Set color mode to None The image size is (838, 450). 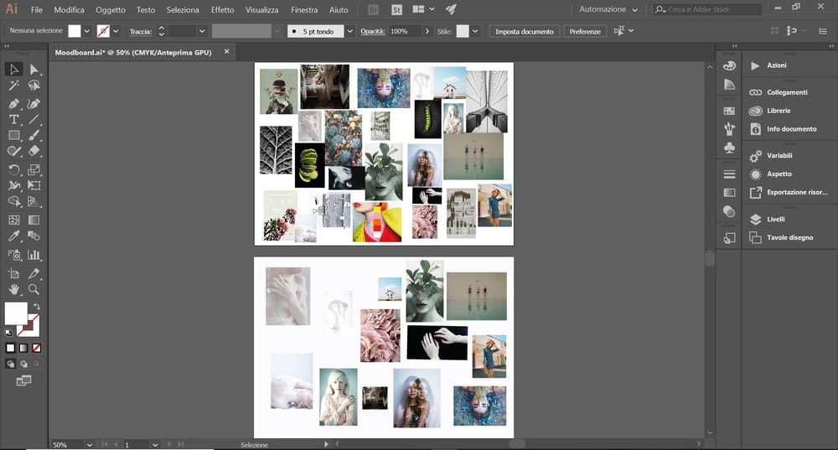click(36, 348)
